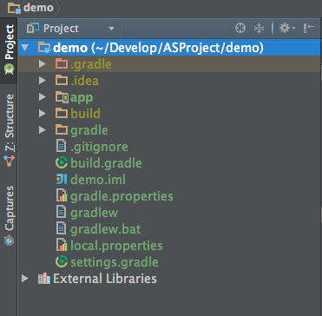
Task: Click the .gitignore file icon
Action: [62, 147]
